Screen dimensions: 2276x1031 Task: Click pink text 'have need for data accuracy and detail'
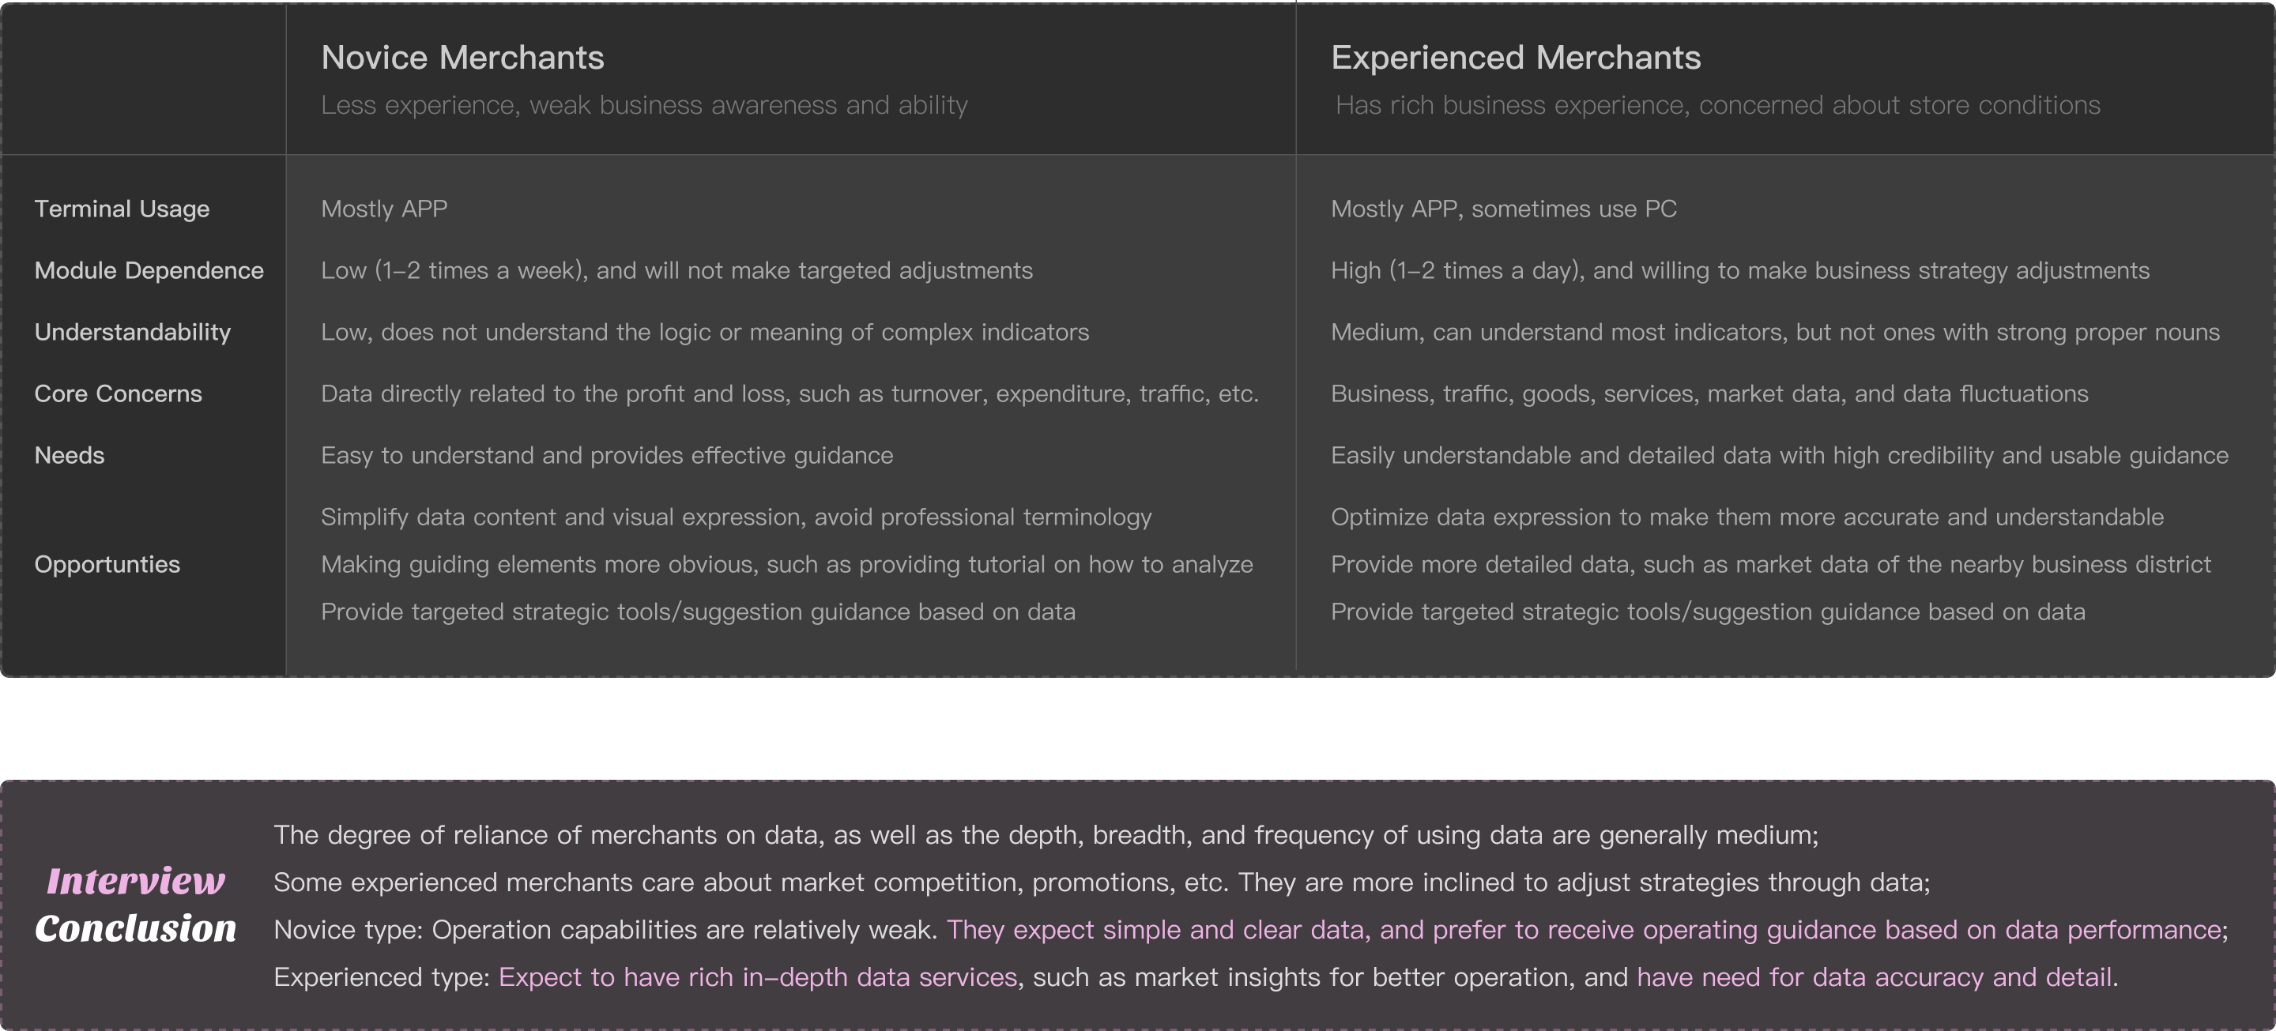tap(1874, 977)
